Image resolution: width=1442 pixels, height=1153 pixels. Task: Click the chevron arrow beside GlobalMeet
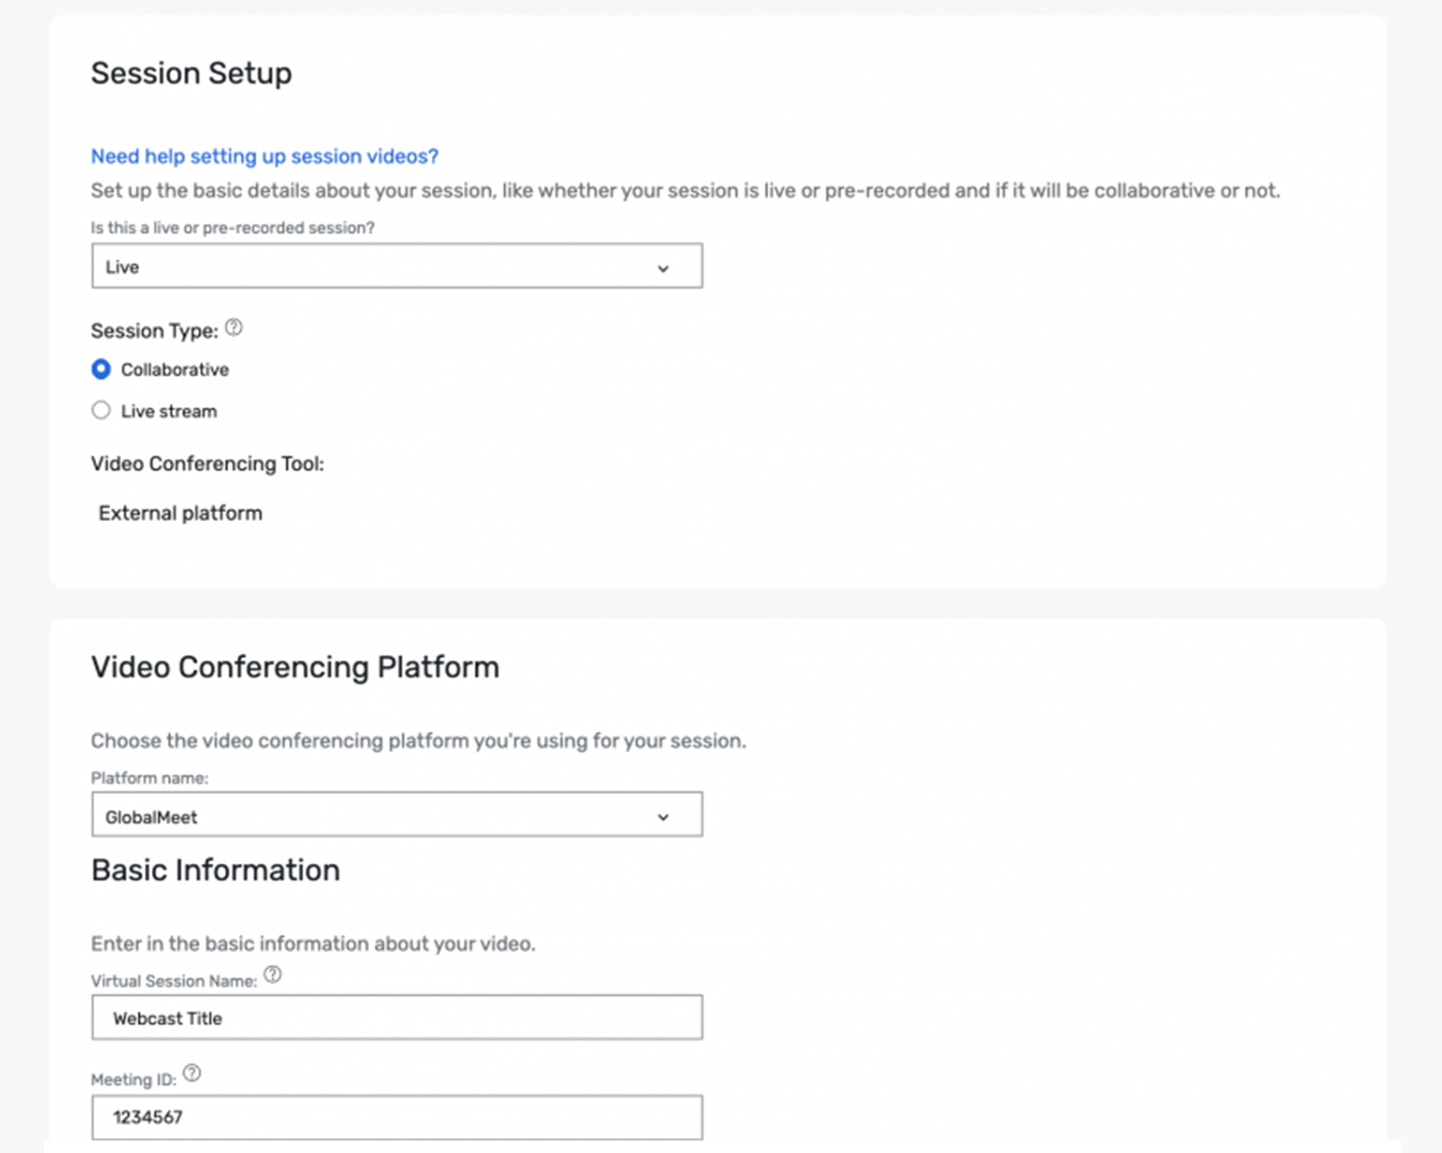(x=663, y=817)
